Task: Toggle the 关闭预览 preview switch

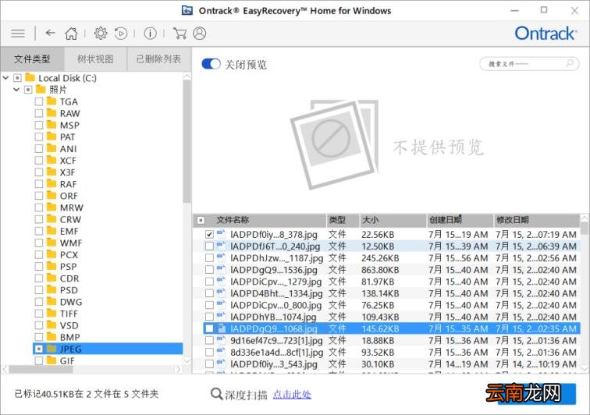Action: pyautogui.click(x=211, y=64)
